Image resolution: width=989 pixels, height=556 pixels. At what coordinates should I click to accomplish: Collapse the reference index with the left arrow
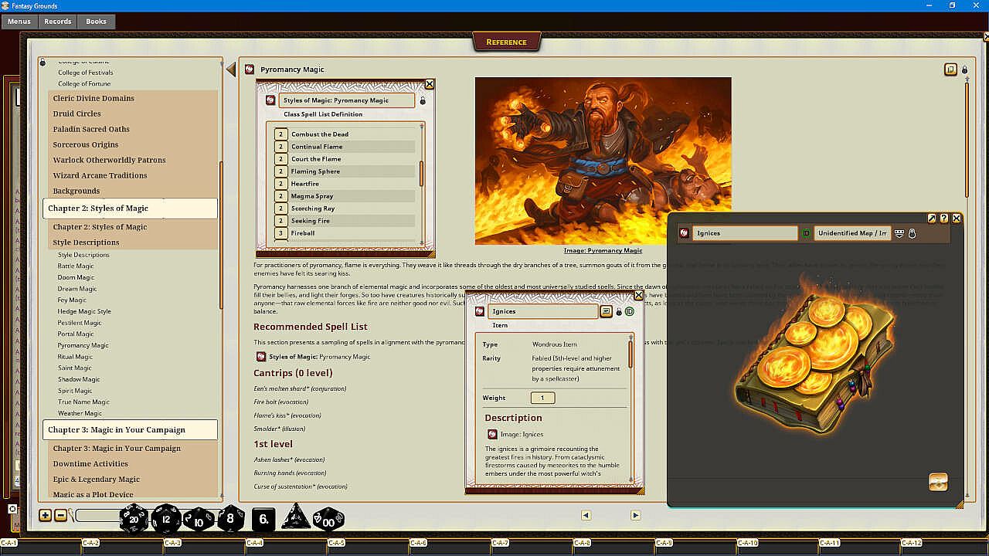tap(230, 69)
